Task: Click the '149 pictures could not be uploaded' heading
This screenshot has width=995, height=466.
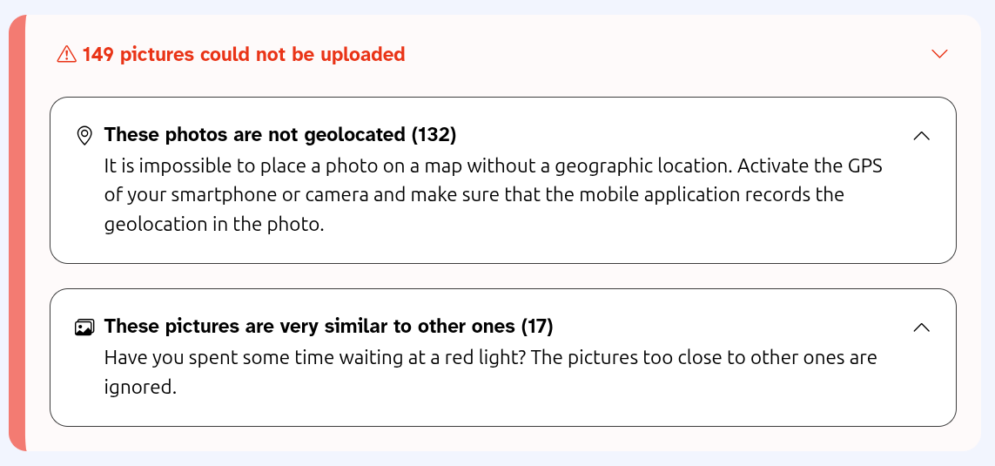Action: click(244, 55)
